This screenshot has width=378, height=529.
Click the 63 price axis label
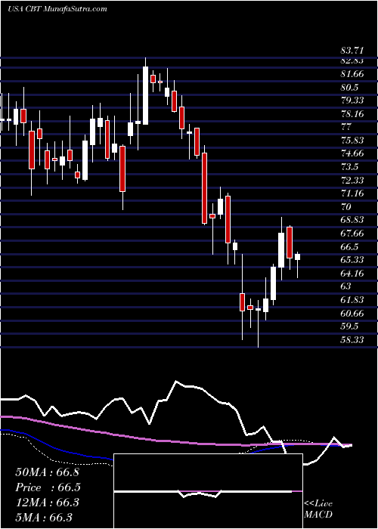(x=346, y=286)
